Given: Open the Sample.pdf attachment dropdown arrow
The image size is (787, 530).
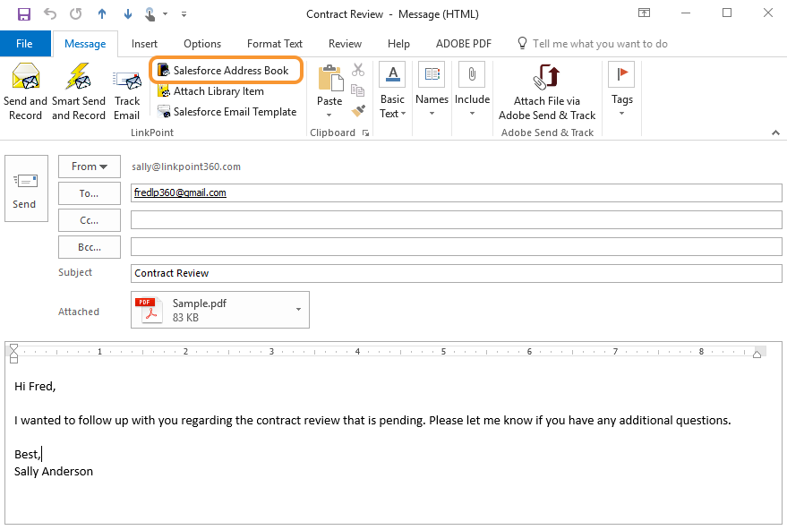Looking at the screenshot, I should click(299, 310).
